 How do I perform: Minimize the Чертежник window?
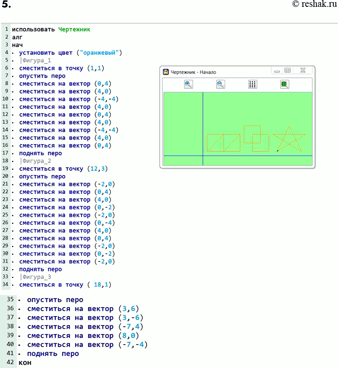(277, 70)
